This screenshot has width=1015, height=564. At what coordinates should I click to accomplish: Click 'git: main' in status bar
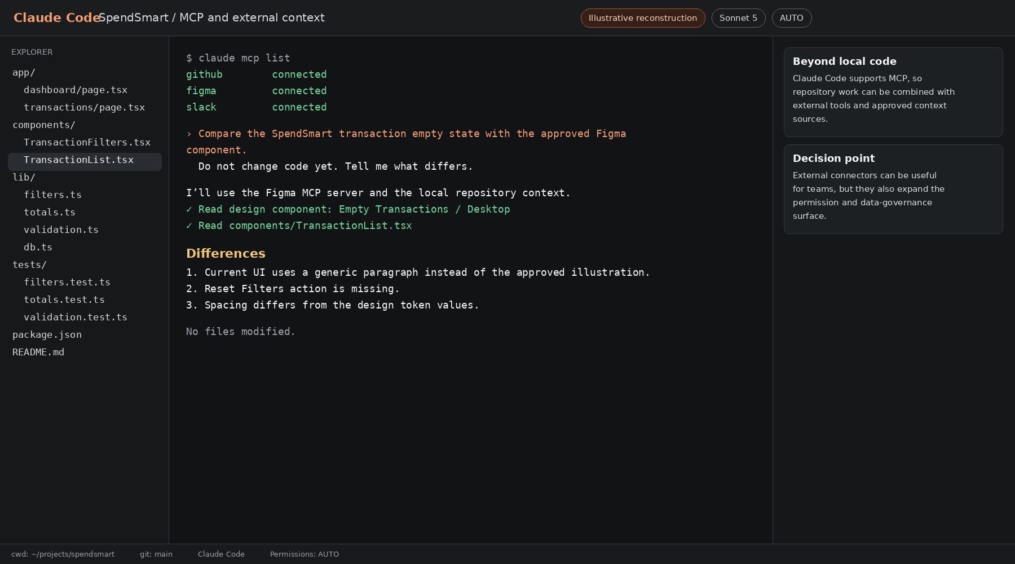point(156,554)
